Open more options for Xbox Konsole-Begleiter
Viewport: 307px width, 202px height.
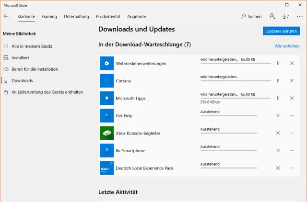pyautogui.click(x=292, y=133)
